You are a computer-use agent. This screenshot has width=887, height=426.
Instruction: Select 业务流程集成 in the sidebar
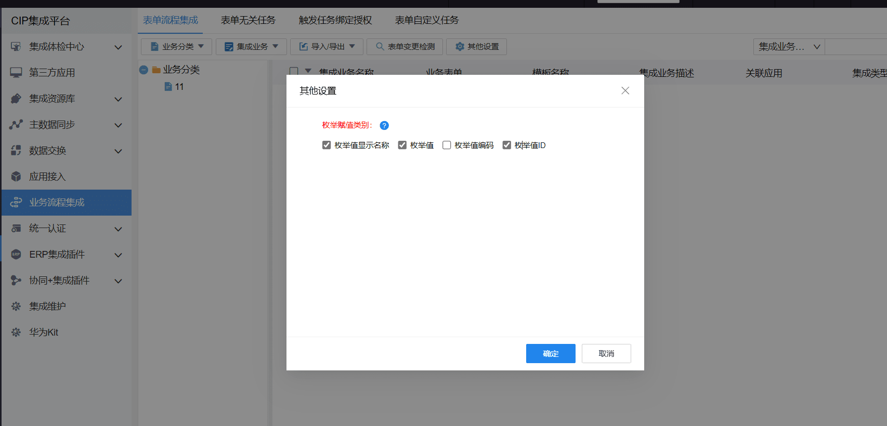(x=67, y=203)
